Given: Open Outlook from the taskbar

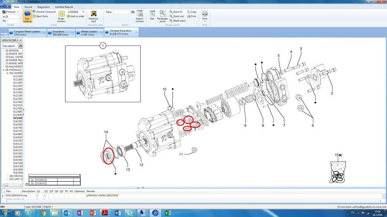Looking at the screenshot, I should click(67, 213).
